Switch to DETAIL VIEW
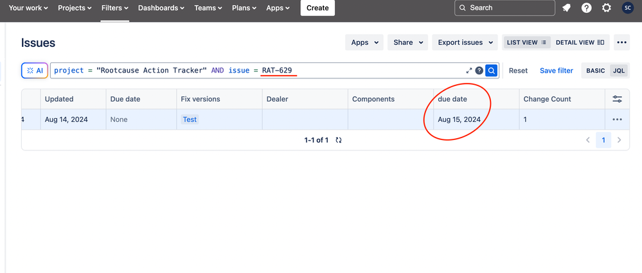The image size is (642, 273). coord(580,42)
